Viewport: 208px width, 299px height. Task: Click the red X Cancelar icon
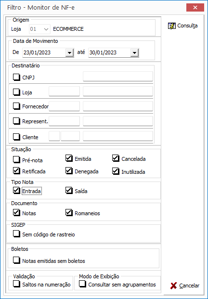pos(173,286)
